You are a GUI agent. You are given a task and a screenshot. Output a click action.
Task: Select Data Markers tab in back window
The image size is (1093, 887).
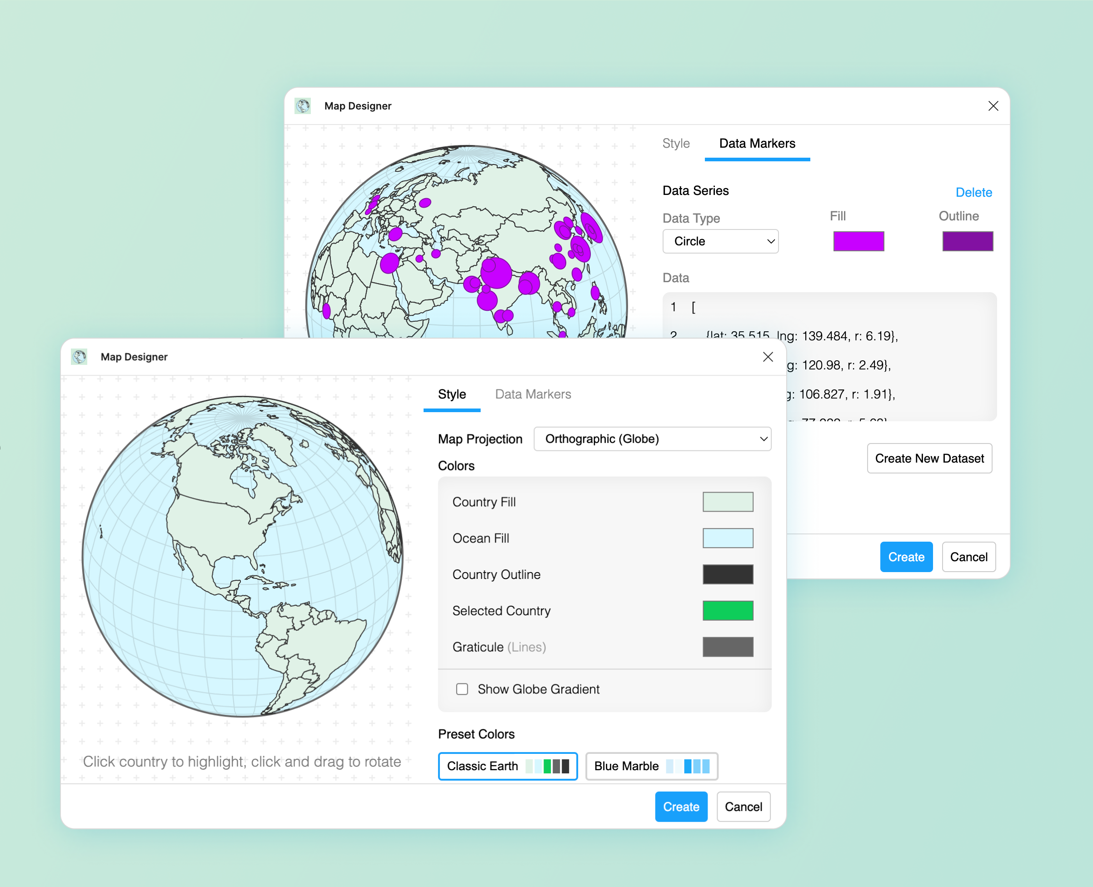click(x=757, y=143)
